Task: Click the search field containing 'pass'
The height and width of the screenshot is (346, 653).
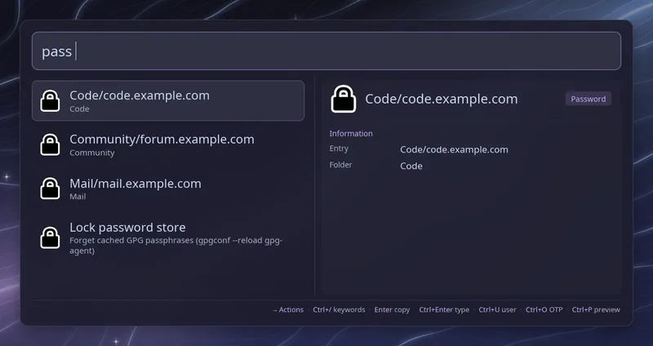Action: [x=326, y=51]
